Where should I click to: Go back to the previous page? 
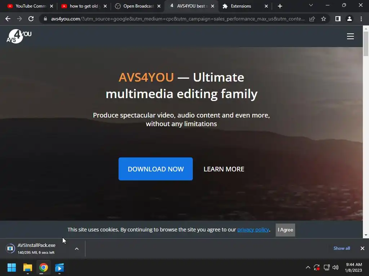point(8,19)
